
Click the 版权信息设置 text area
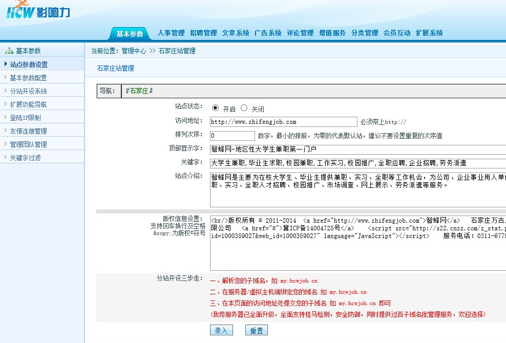358,243
